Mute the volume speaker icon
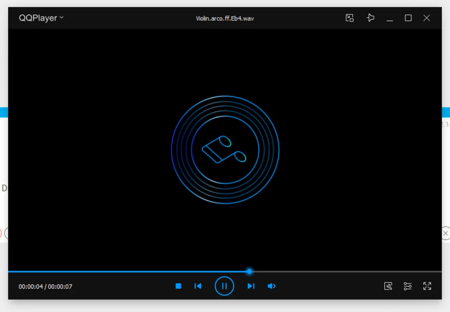 (x=272, y=286)
